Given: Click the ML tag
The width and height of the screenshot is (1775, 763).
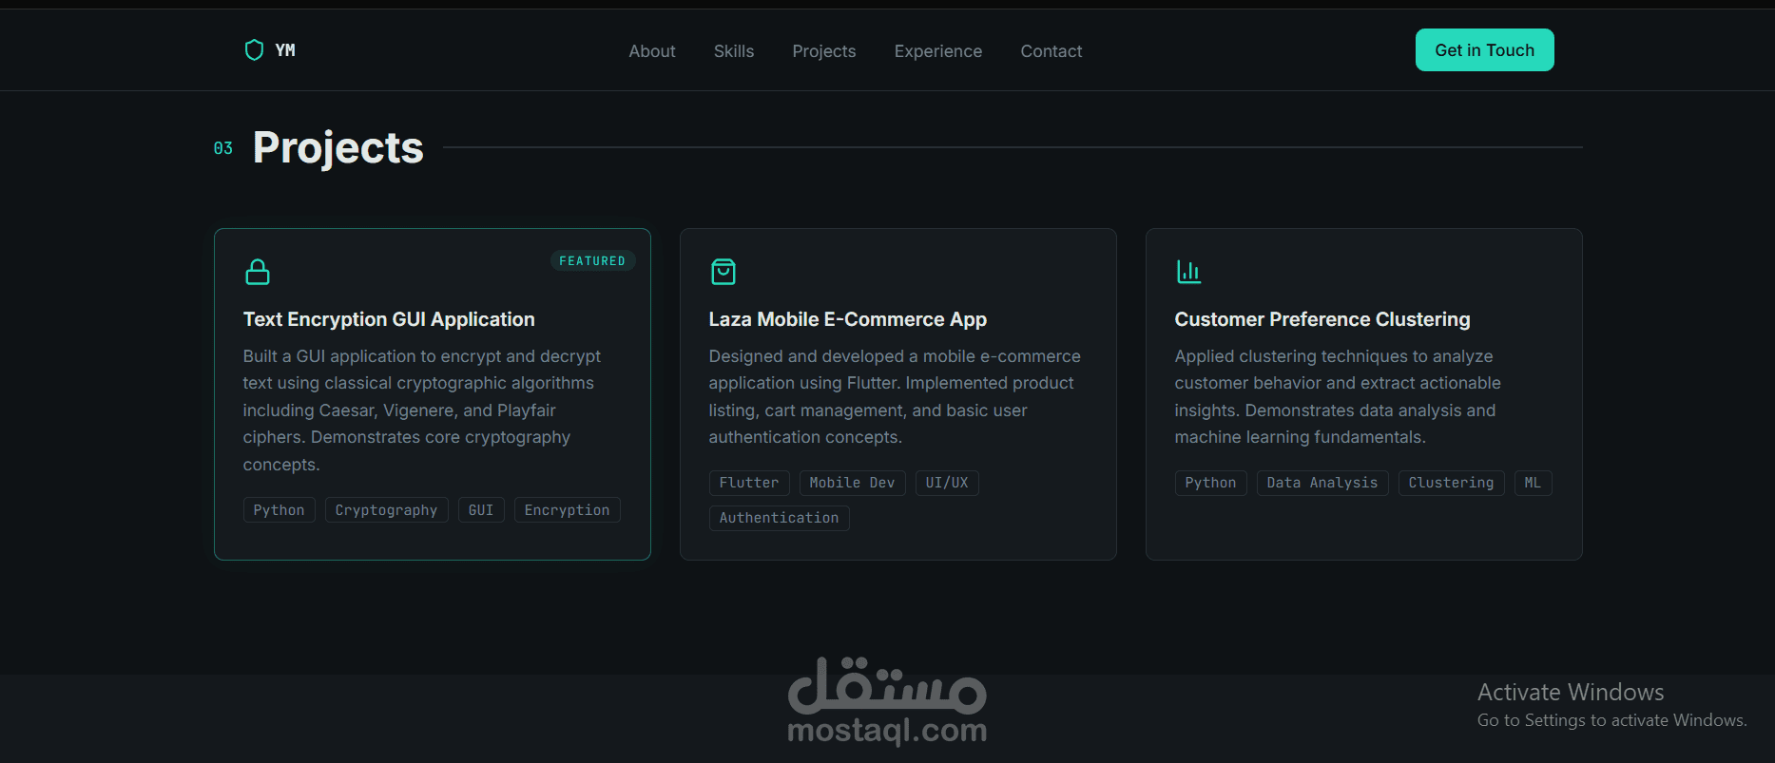Looking at the screenshot, I should pos(1533,483).
